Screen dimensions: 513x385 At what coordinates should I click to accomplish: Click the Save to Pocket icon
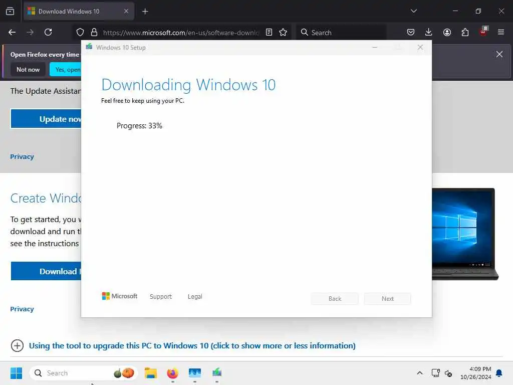tap(411, 32)
